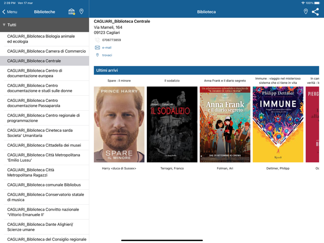This screenshot has height=243, width=324.
Task: Select Biblioteca Centro di documentazione europea
Action: pyautogui.click(x=44, y=73)
